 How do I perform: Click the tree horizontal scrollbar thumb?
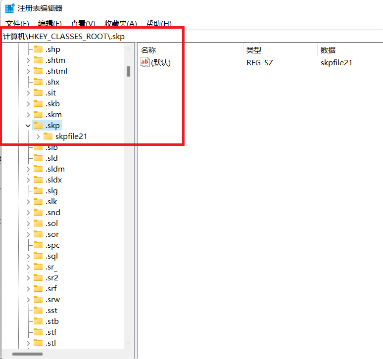pyautogui.click(x=27, y=354)
